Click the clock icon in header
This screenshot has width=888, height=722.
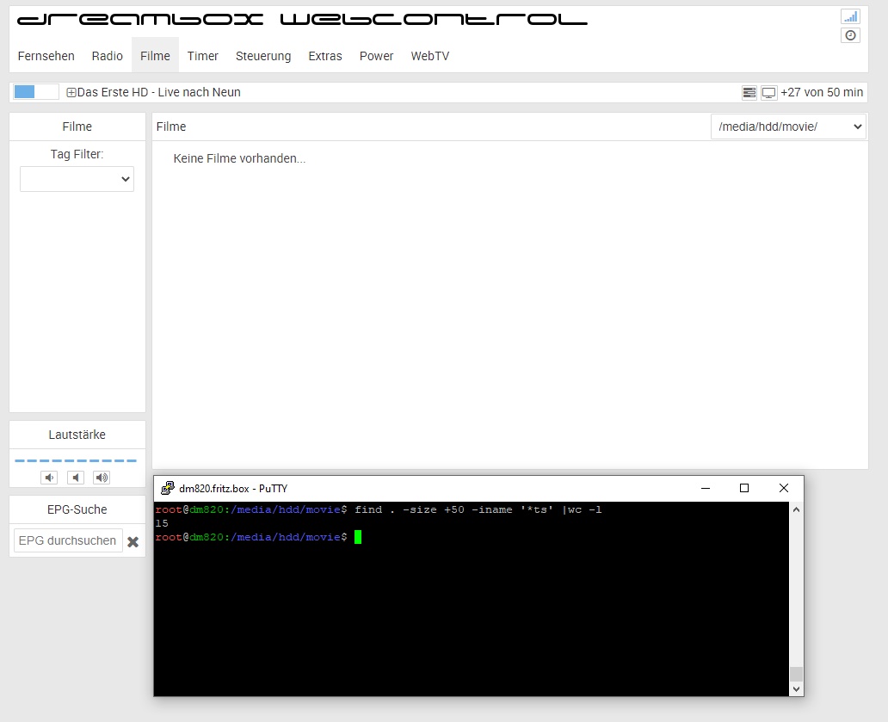[x=850, y=35]
